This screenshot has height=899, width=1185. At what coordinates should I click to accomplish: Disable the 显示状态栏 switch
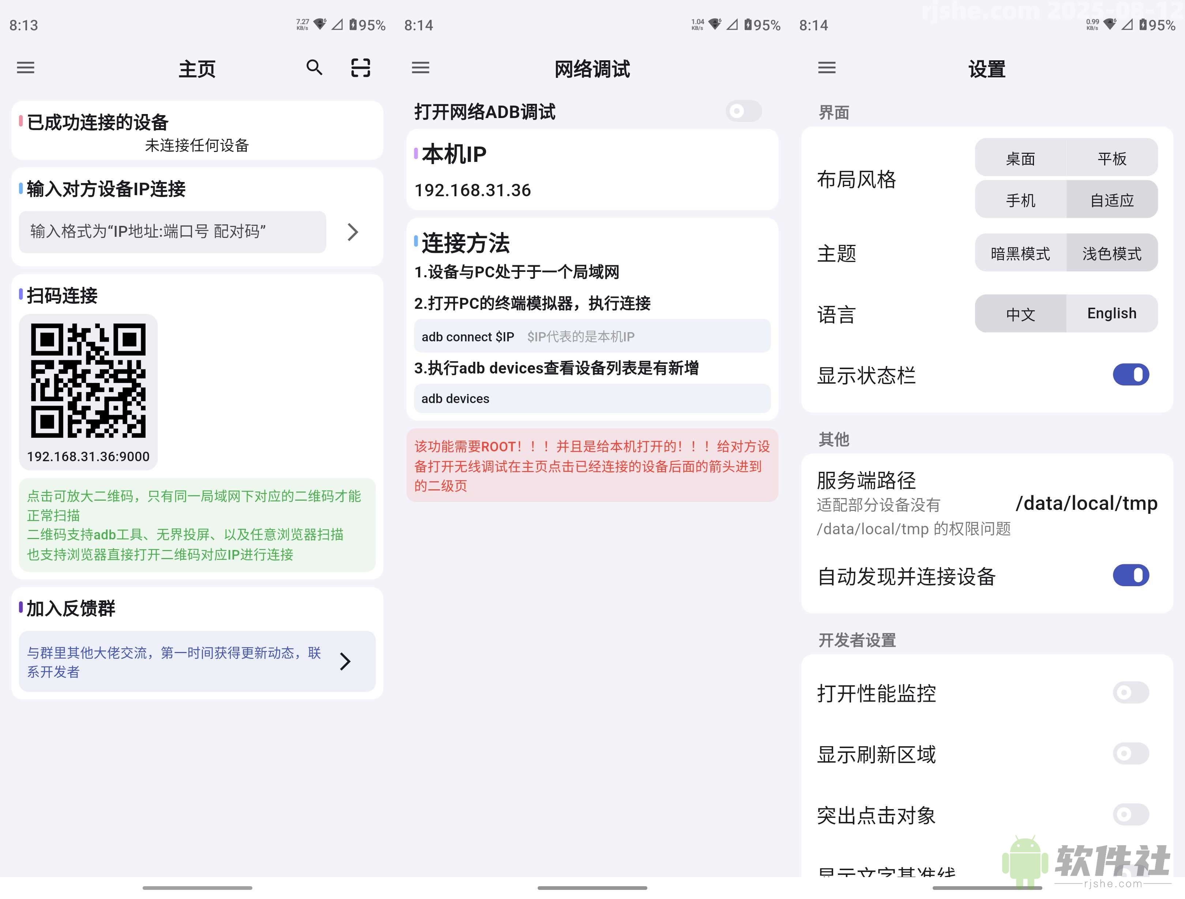pyautogui.click(x=1131, y=375)
